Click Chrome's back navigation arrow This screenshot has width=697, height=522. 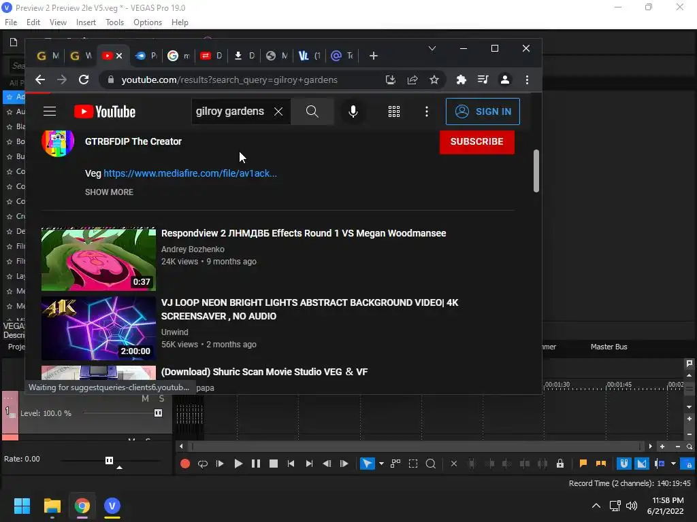40,80
